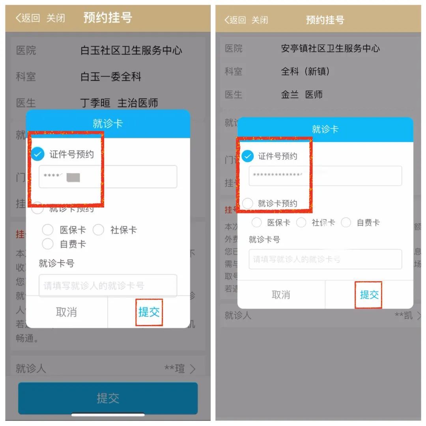
Task: Click the 就诊卡号 input field in left dialog
Action: (108, 285)
